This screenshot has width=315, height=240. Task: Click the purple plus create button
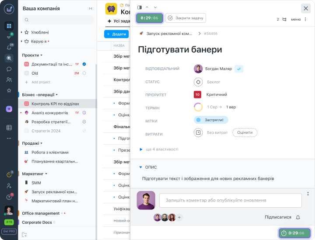tap(9, 109)
